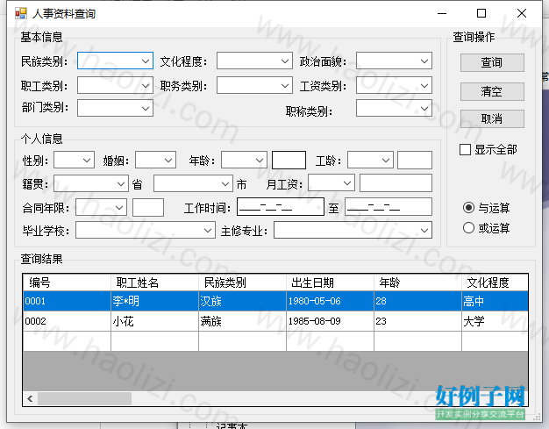This screenshot has height=429, width=549.
Task: Click the 取消 button
Action: (492, 118)
